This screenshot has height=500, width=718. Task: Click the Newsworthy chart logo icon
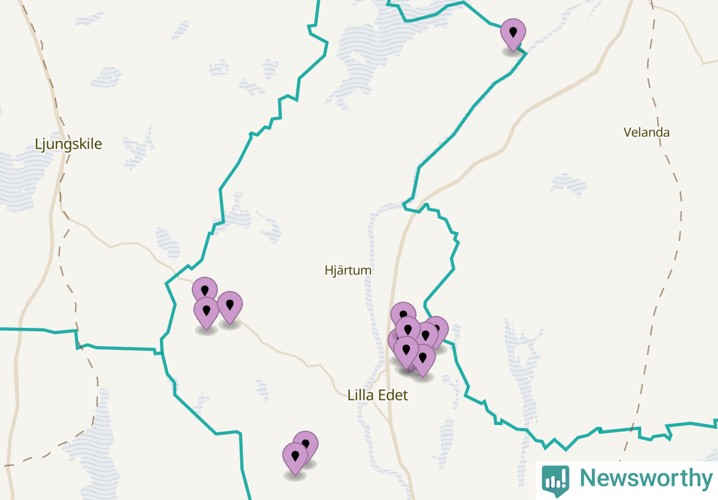click(555, 480)
